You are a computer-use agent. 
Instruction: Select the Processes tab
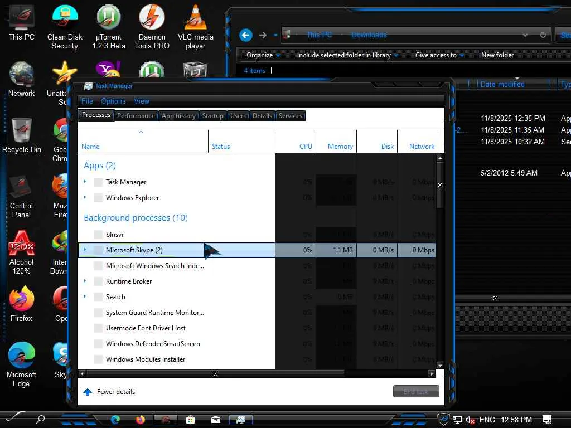click(x=96, y=115)
